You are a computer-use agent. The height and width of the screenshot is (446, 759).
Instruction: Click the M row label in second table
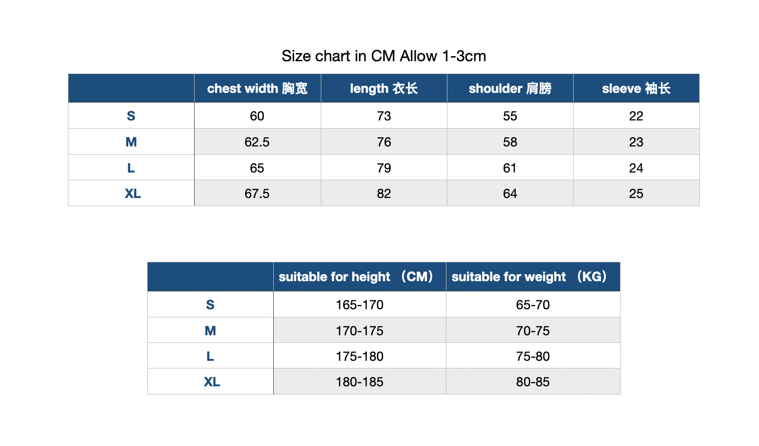210,331
